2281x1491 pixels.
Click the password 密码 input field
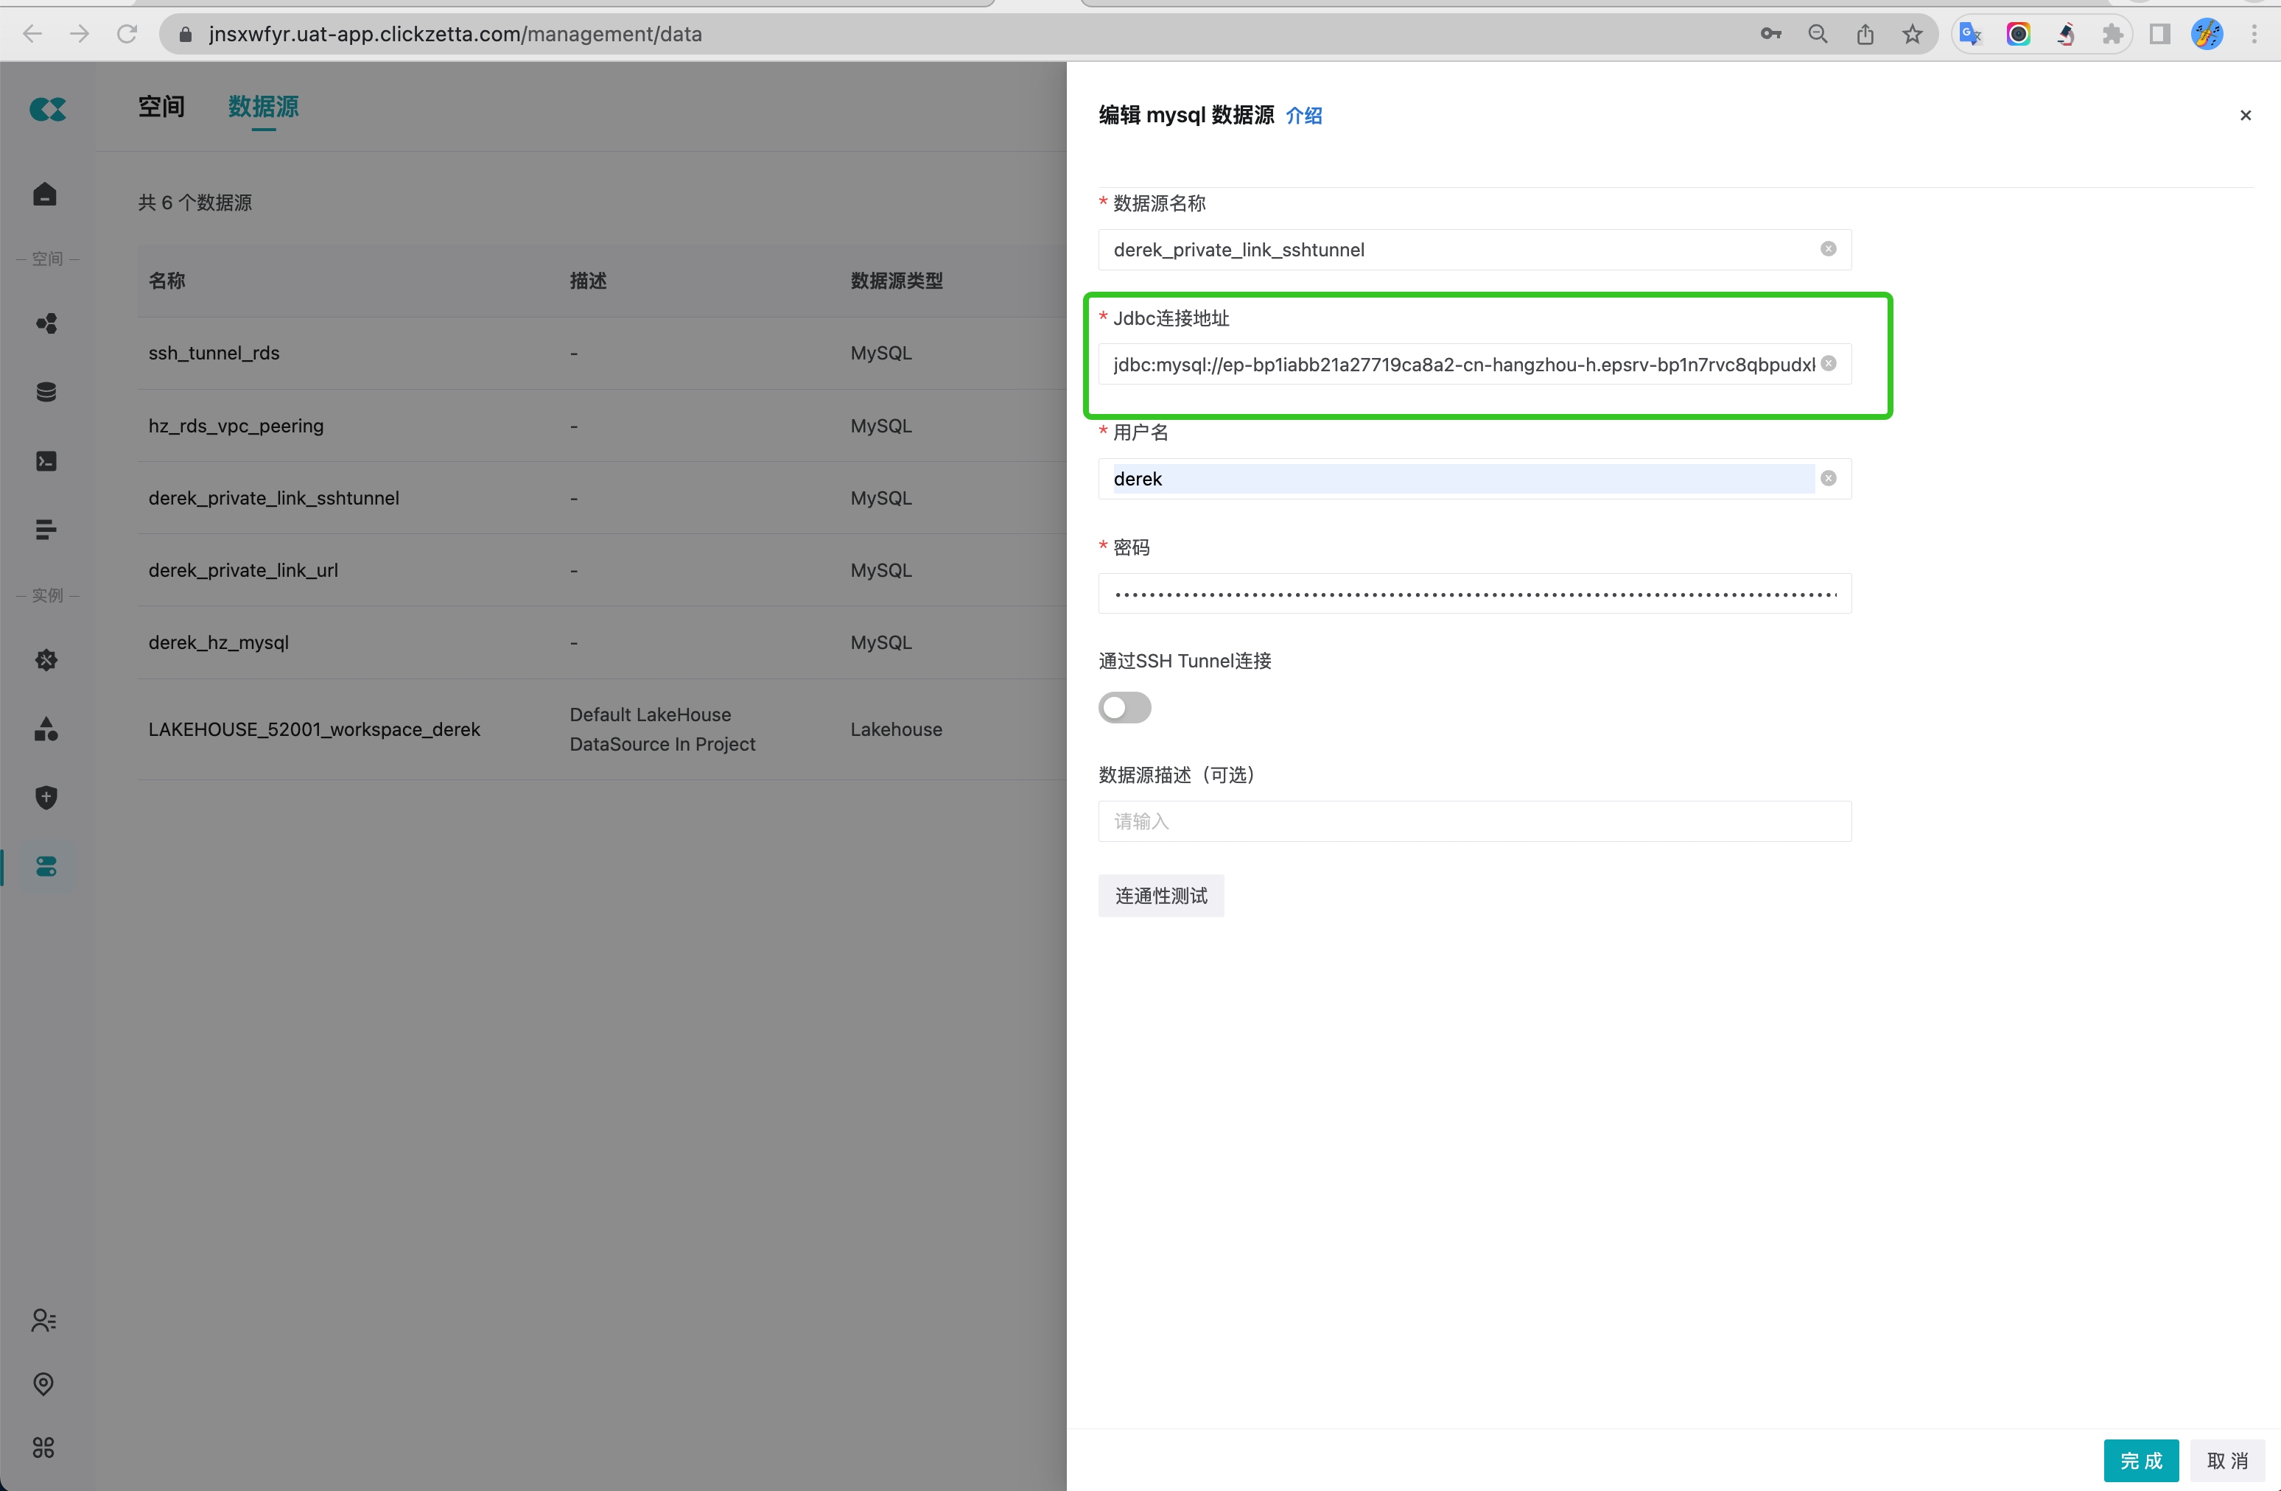(1474, 593)
